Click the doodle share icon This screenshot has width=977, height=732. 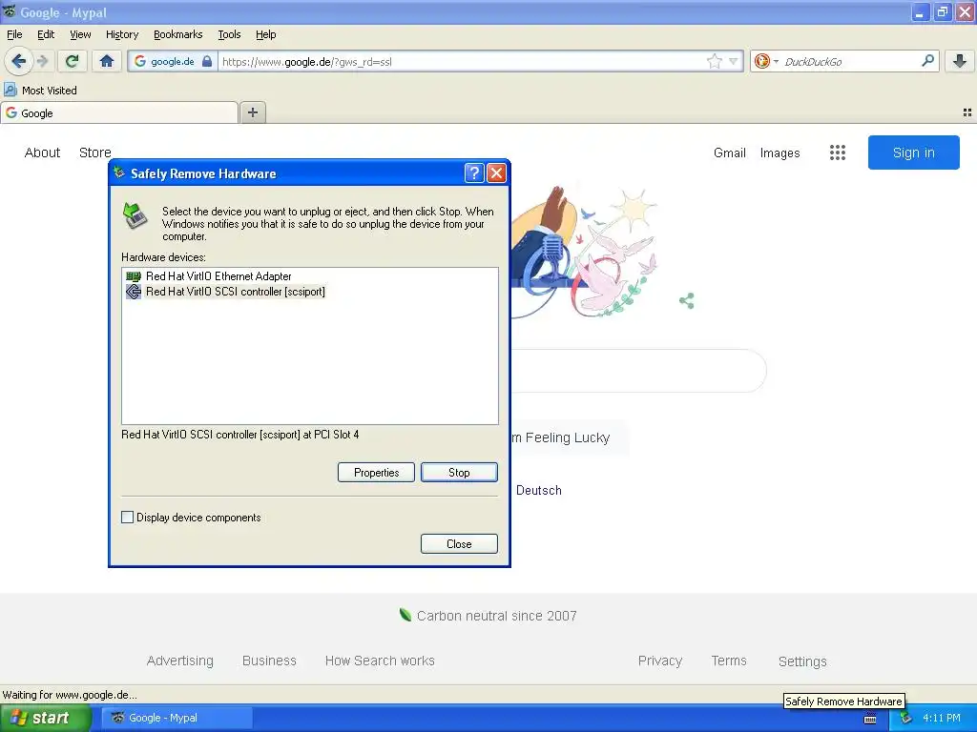pos(687,301)
